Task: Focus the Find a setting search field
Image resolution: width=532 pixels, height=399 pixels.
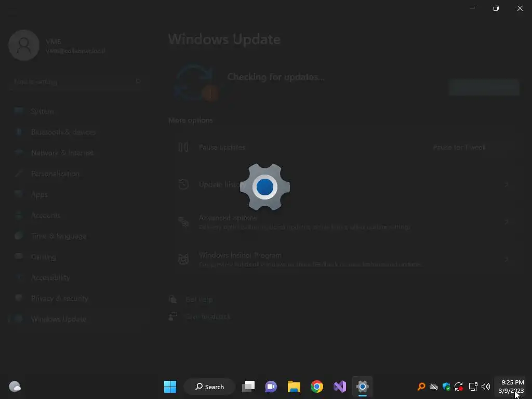Action: point(78,82)
